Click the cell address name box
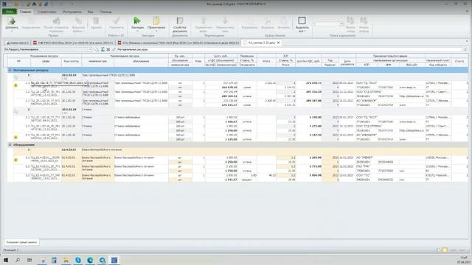 46,49
